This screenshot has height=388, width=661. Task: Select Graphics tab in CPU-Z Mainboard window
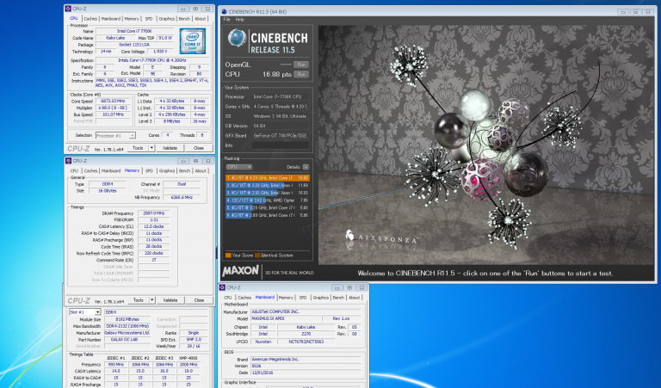pyautogui.click(x=320, y=298)
